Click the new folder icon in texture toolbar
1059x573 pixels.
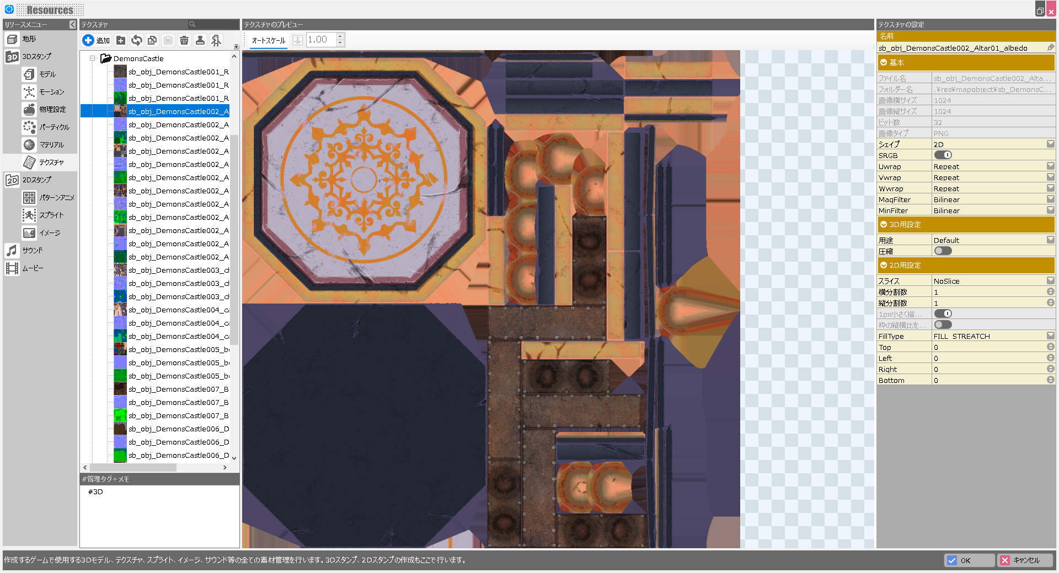click(x=121, y=40)
